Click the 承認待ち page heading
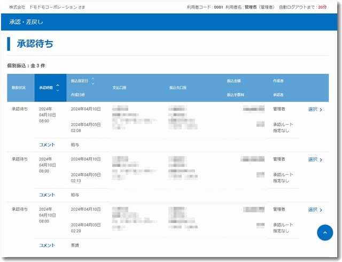Image resolution: width=342 pixels, height=262 pixels. tap(35, 44)
